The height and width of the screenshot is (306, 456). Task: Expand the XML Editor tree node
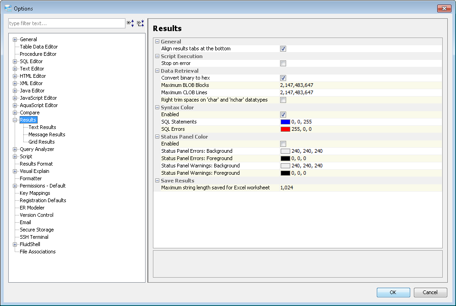point(15,83)
